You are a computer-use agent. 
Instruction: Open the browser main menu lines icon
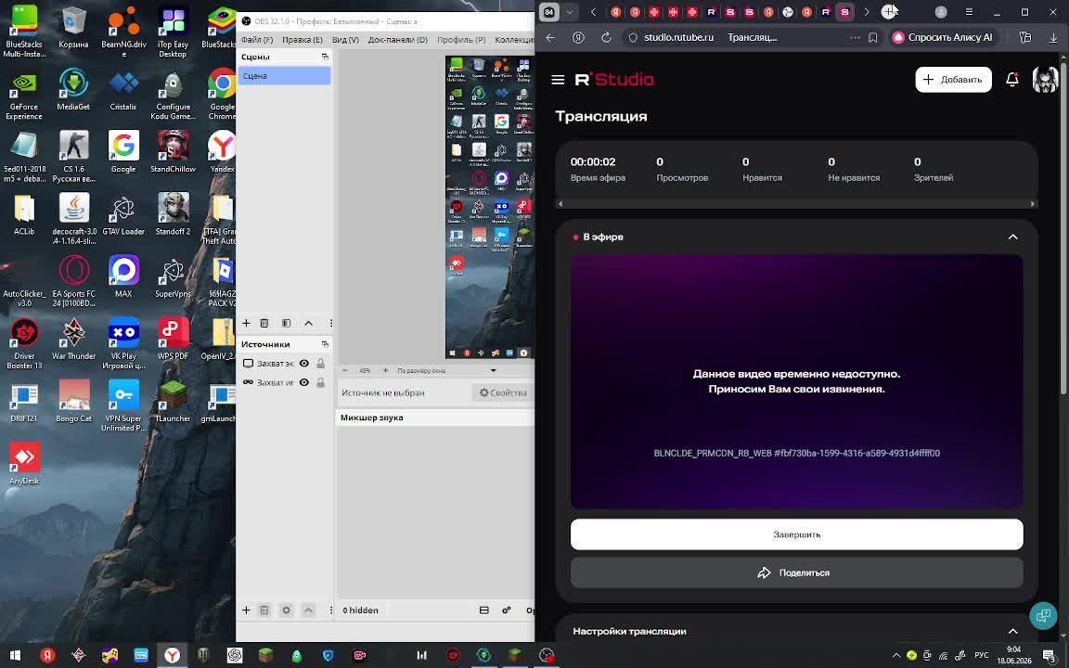[x=969, y=11]
